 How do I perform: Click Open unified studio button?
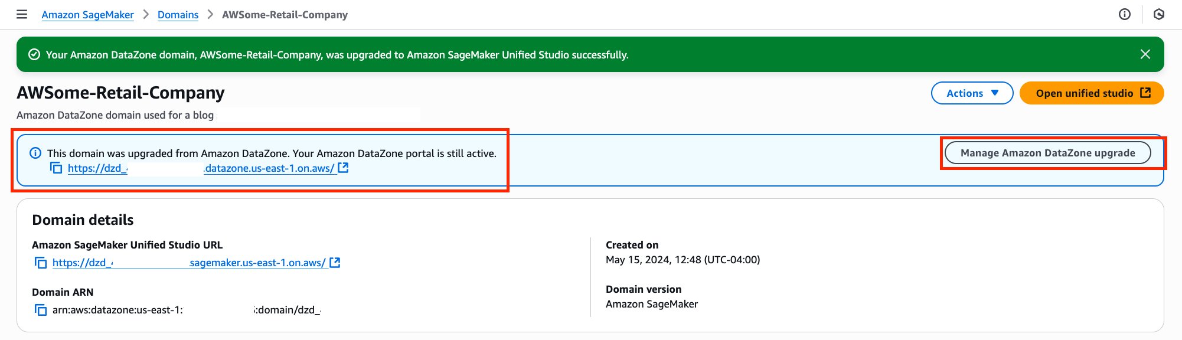1092,93
